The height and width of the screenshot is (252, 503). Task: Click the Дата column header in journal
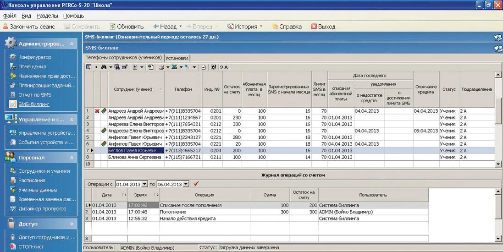(x=110, y=195)
